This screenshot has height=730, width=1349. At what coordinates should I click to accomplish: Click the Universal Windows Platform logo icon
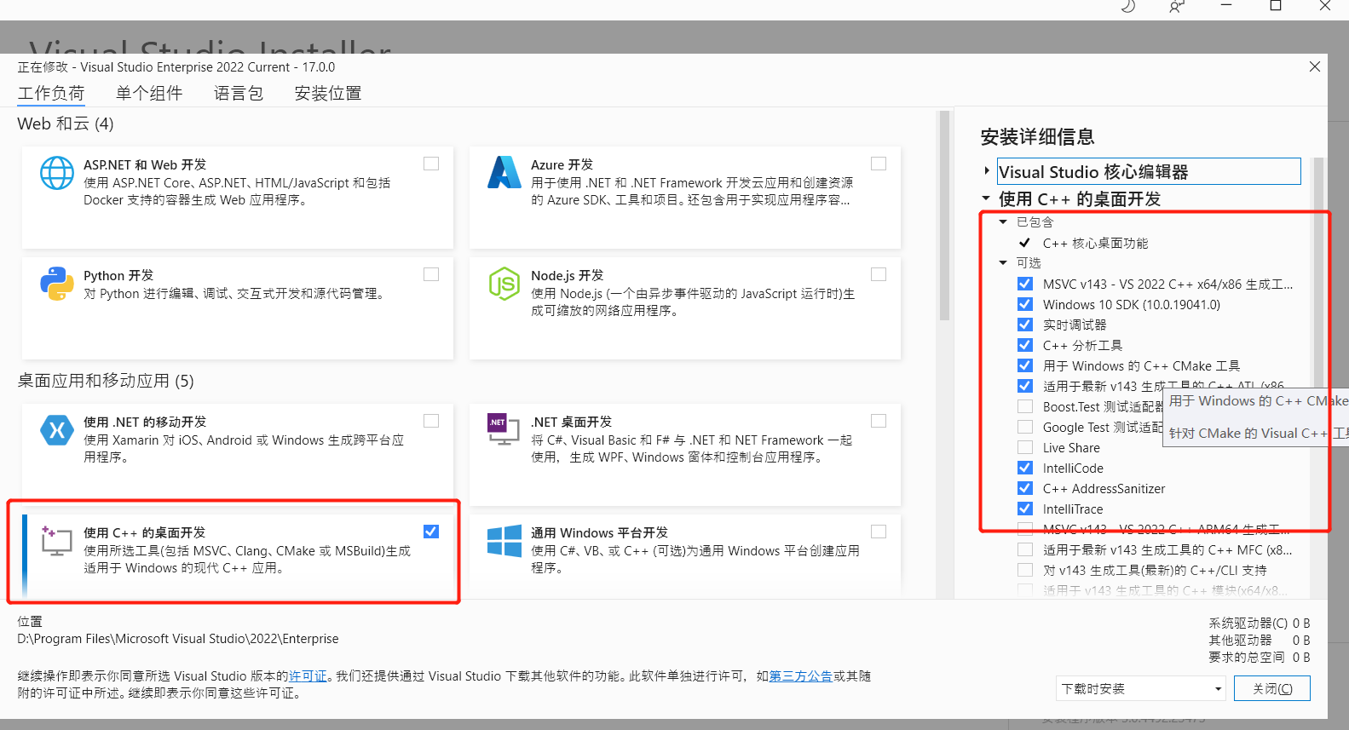click(x=504, y=541)
